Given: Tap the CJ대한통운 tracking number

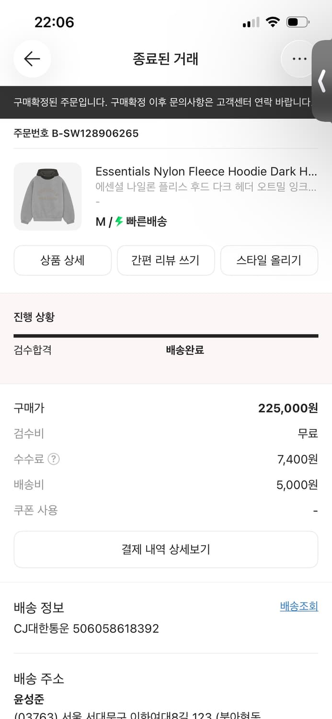Looking at the screenshot, I should (x=85, y=628).
